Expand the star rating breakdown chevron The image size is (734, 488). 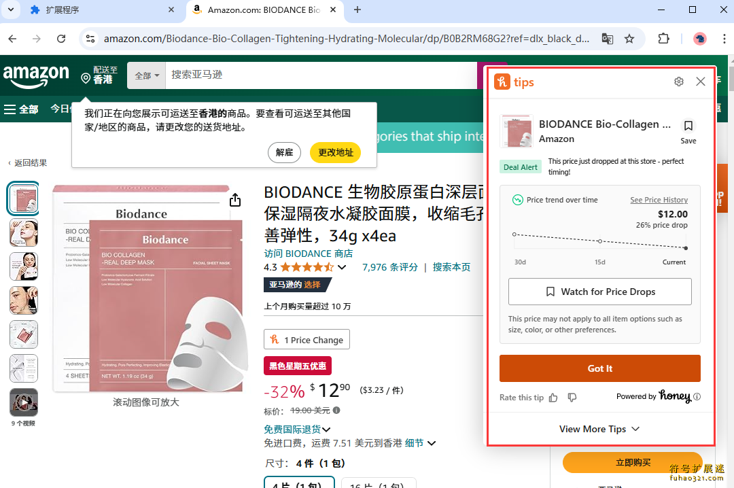pyautogui.click(x=342, y=267)
